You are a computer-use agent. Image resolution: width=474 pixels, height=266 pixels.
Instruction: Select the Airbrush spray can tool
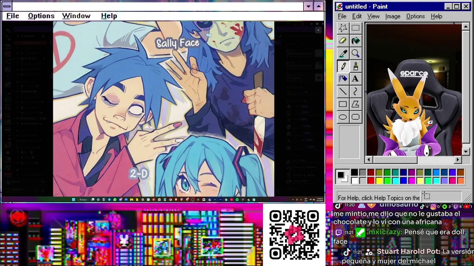(x=343, y=79)
